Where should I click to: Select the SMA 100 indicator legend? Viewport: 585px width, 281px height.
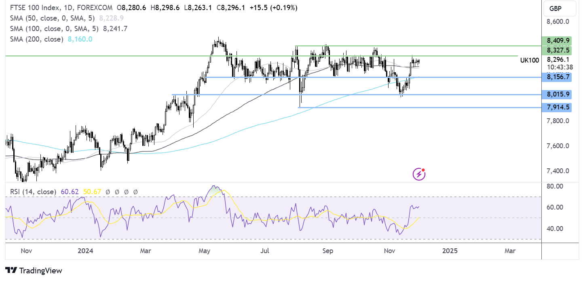pos(55,29)
